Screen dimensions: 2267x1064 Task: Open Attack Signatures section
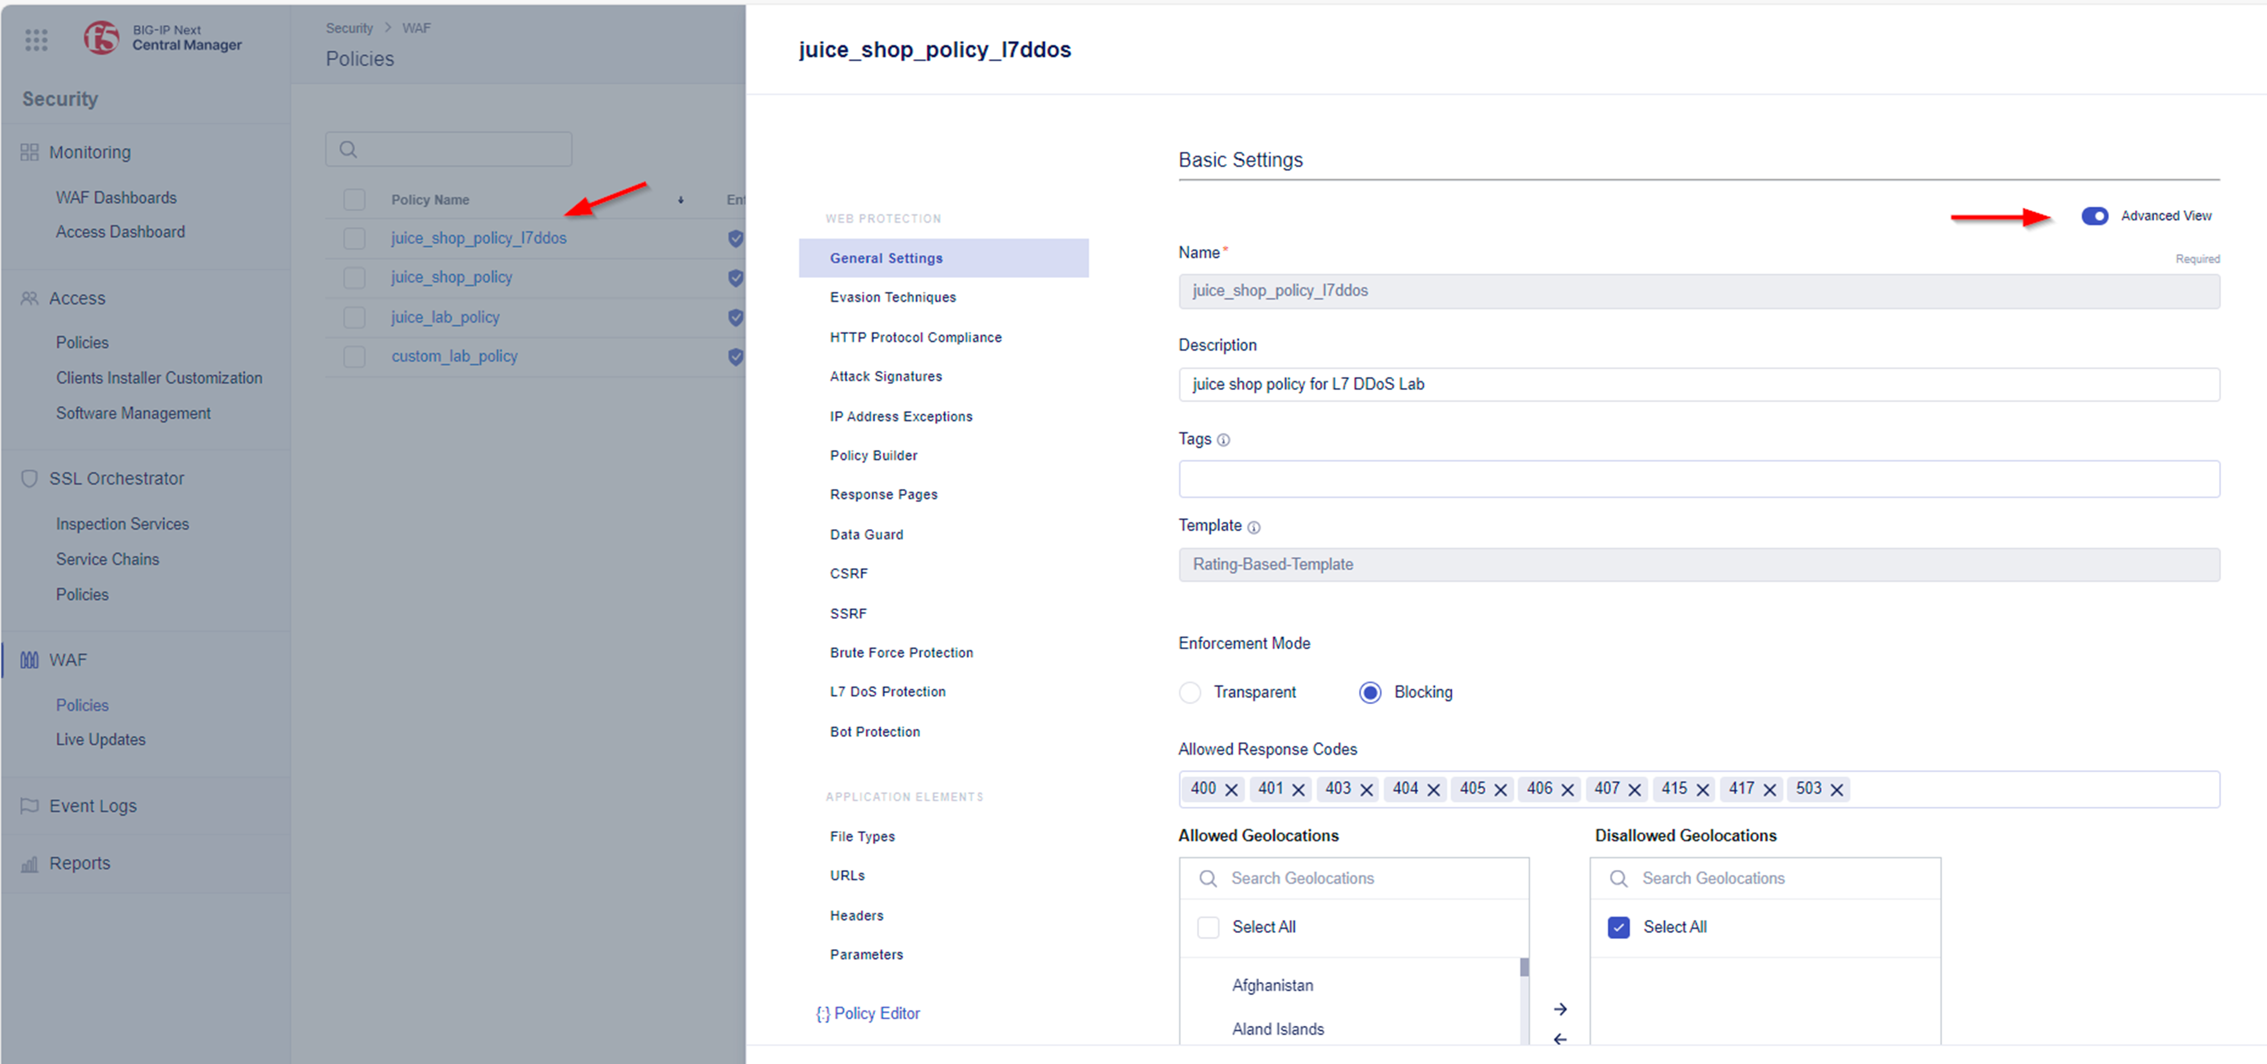(885, 376)
